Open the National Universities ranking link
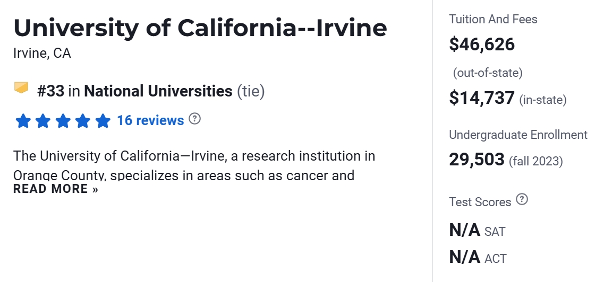595x282 pixels. click(158, 91)
